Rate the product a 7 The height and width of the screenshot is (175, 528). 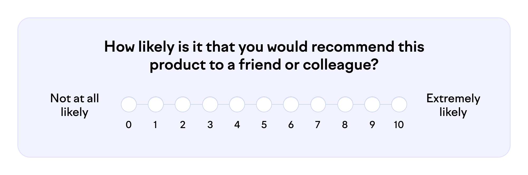[x=318, y=105]
